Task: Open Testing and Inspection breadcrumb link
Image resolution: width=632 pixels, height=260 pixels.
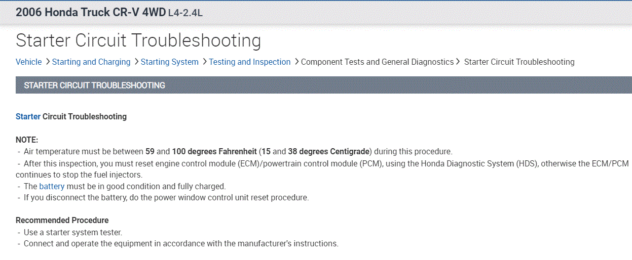Action: 249,62
